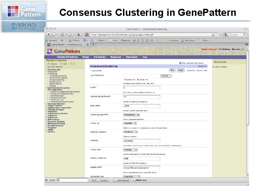Select the all radio button

(x=71, y=64)
